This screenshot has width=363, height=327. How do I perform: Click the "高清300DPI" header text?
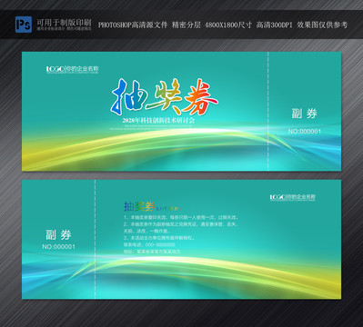[x=274, y=25]
